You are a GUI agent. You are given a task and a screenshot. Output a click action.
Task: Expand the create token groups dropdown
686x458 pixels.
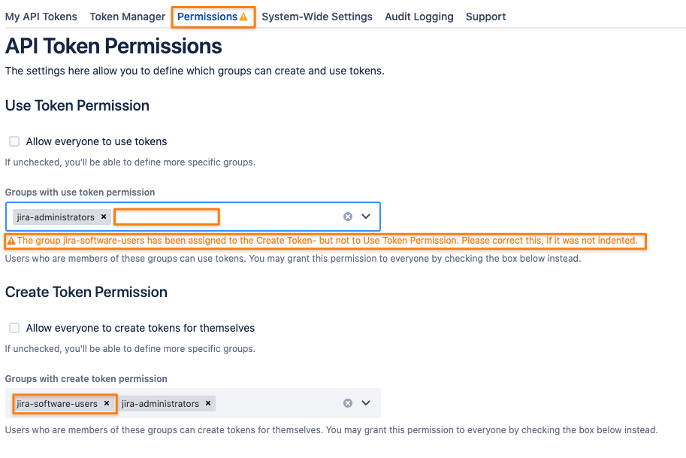366,403
